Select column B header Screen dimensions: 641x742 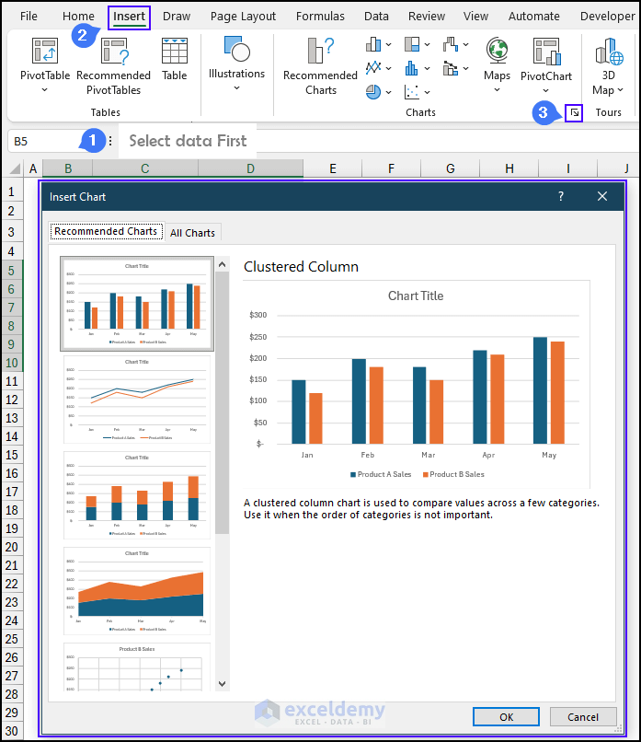[68, 168]
